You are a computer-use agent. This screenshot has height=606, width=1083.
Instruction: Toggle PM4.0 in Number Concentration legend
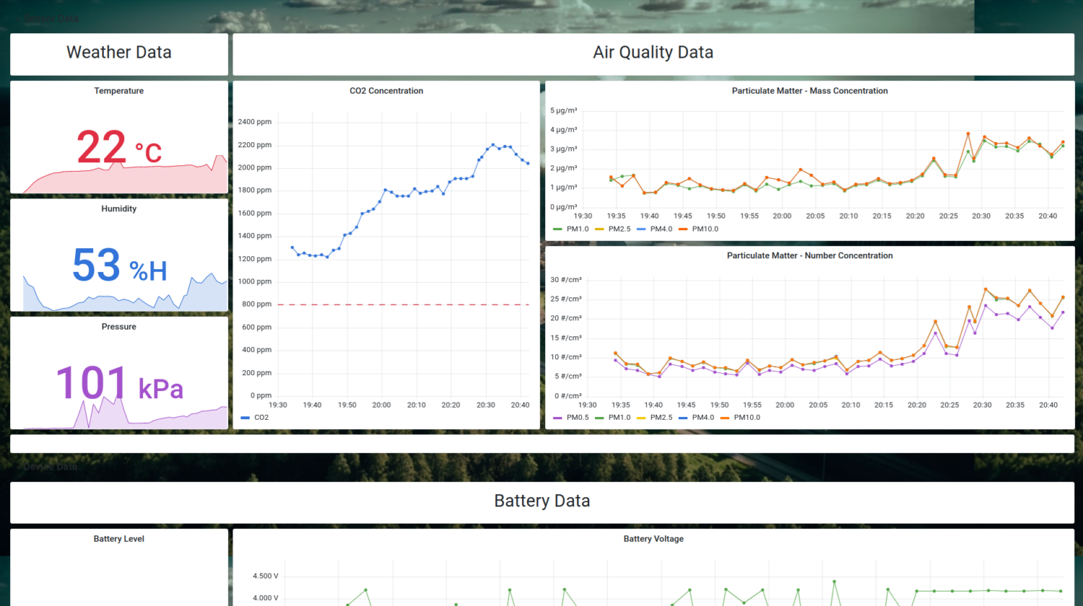tap(703, 418)
